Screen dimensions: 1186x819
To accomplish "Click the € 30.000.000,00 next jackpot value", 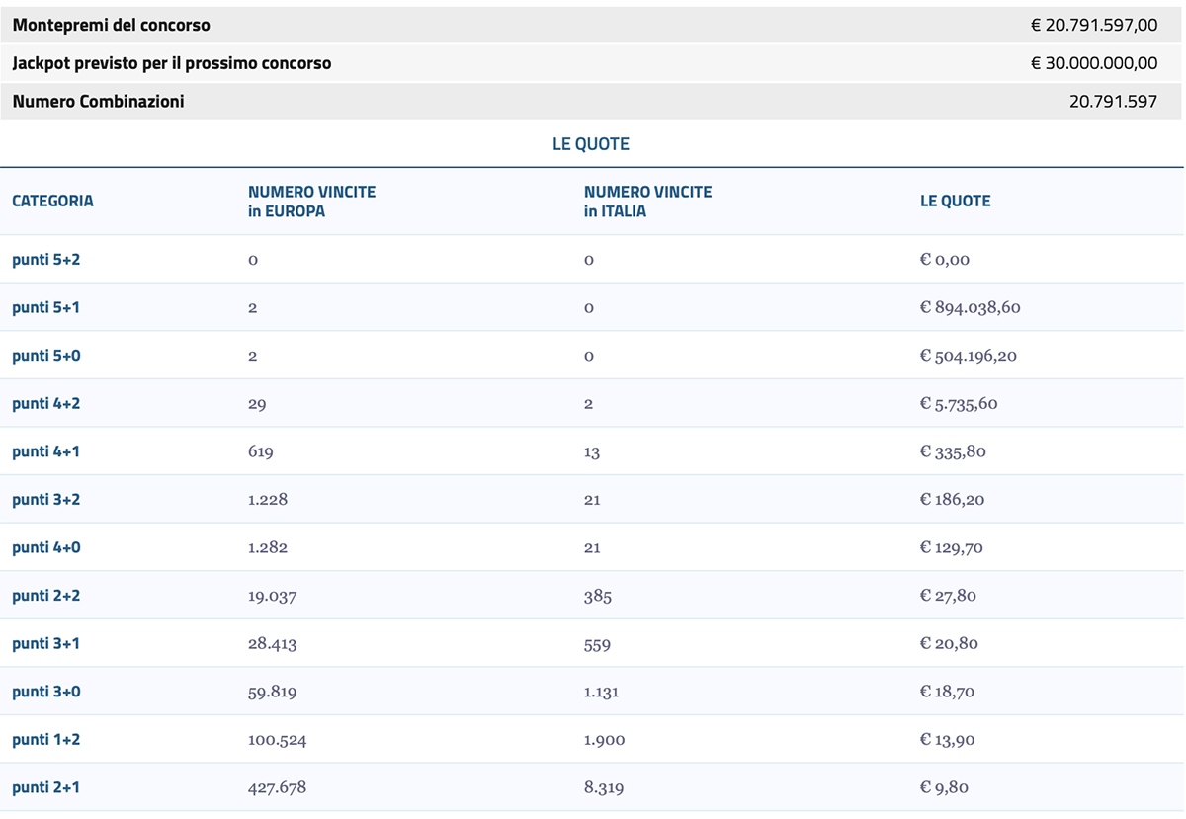I will 1093,63.
